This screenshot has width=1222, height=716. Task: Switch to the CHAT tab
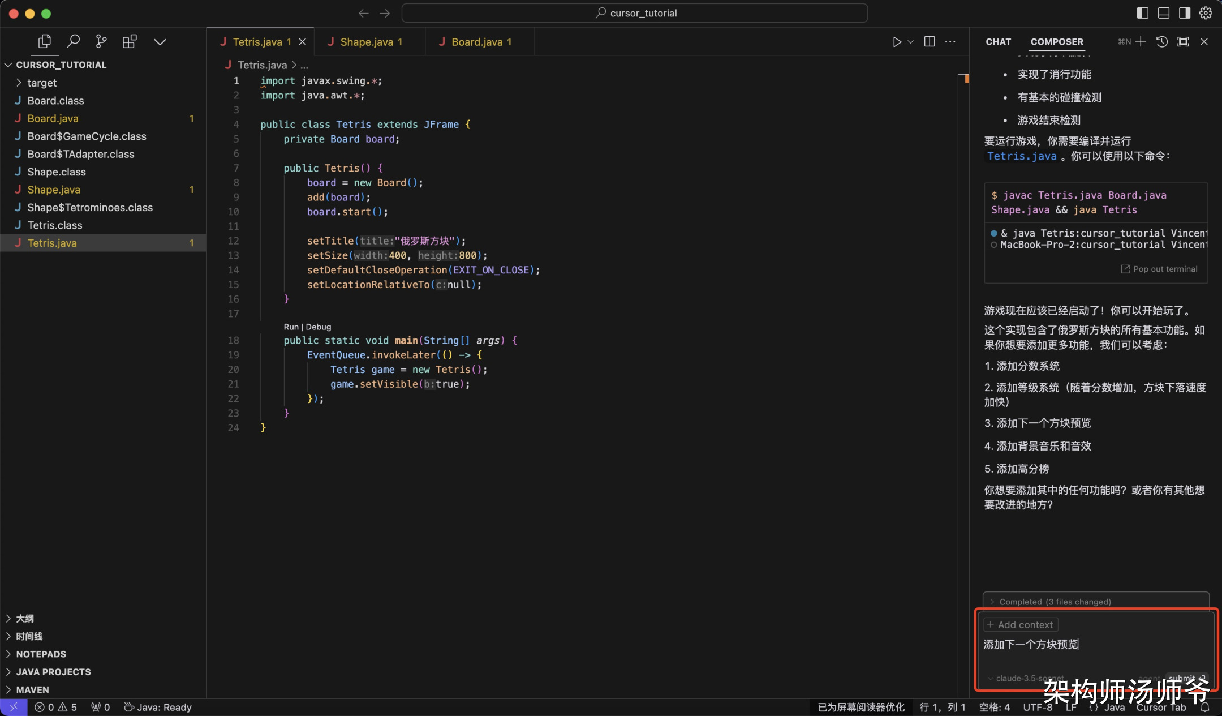coord(998,42)
